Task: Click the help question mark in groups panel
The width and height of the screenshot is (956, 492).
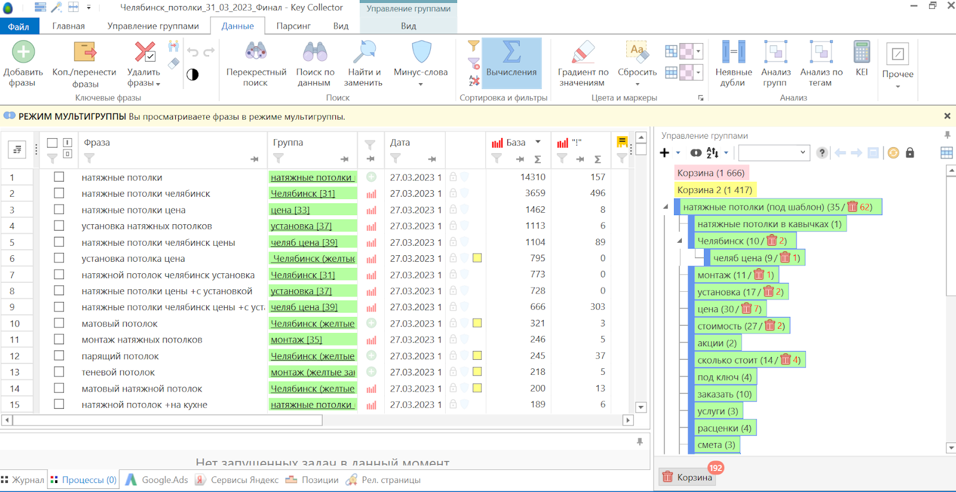Action: [x=822, y=153]
